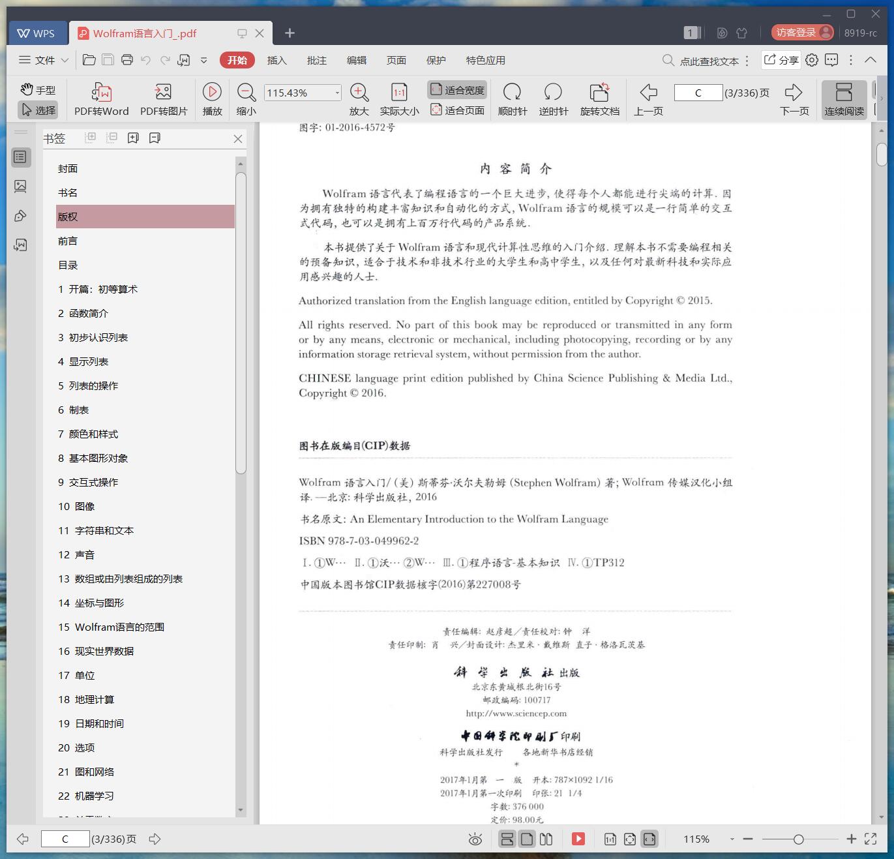Activate the Select tool (选择)
Image resolution: width=894 pixels, height=859 pixels.
(38, 110)
